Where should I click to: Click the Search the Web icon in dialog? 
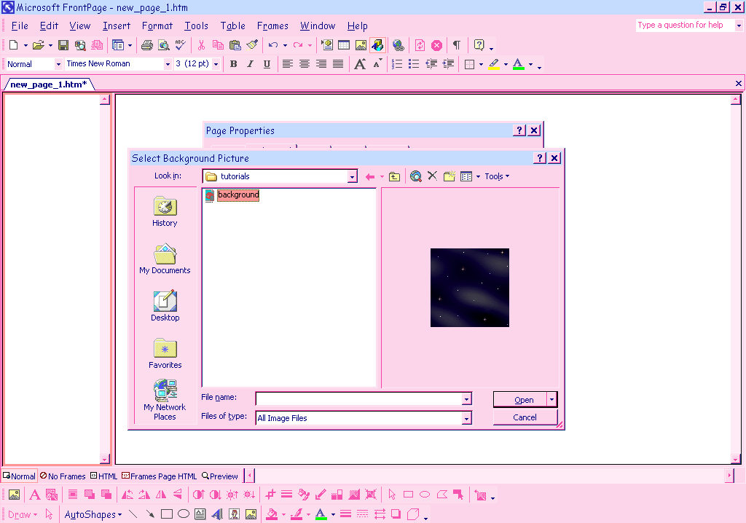click(415, 176)
